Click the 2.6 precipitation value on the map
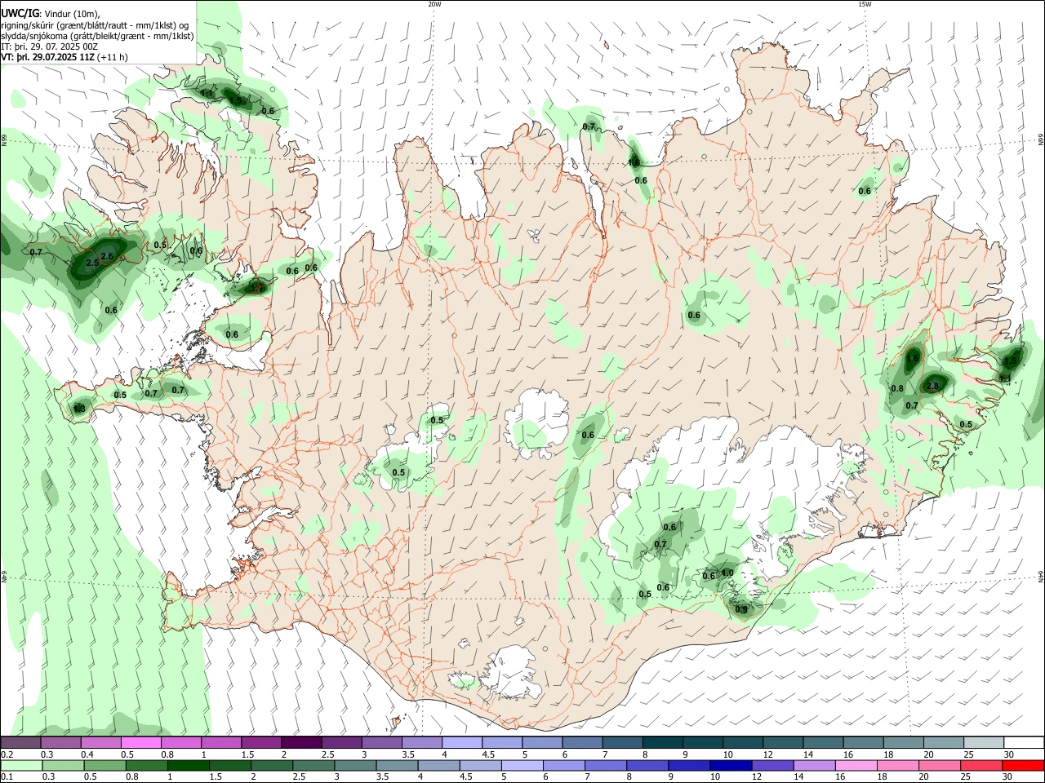1045x783 pixels. [106, 257]
